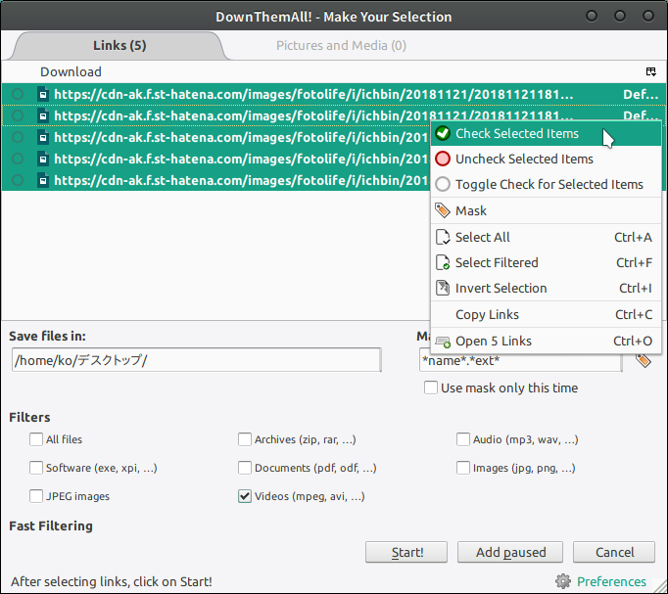Click the page icon of Select All entry
The image size is (668, 594).
[x=443, y=237]
